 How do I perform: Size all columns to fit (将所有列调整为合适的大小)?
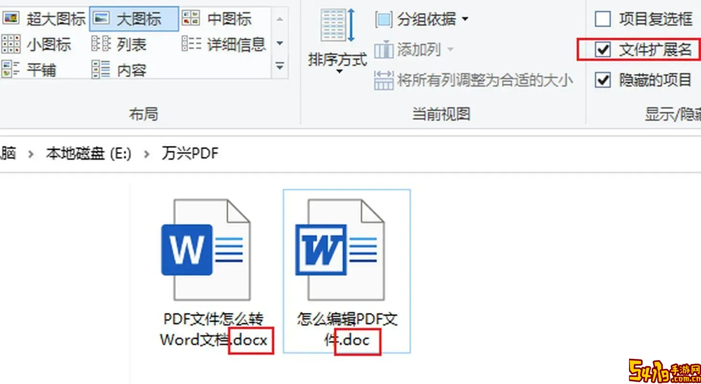tap(474, 80)
